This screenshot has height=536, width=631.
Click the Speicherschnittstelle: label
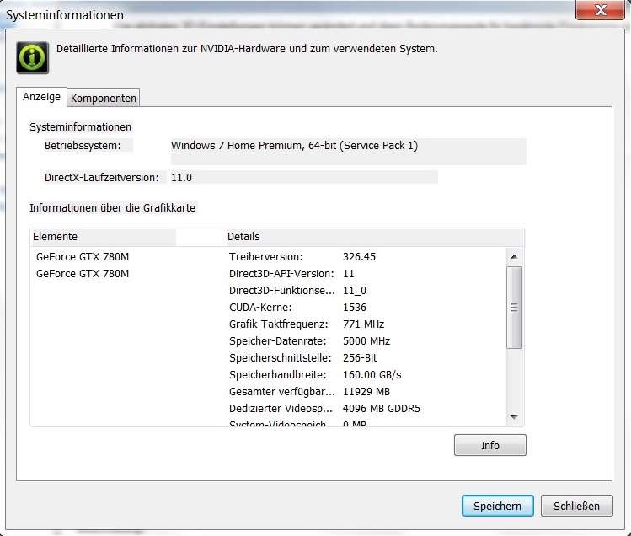coord(280,358)
